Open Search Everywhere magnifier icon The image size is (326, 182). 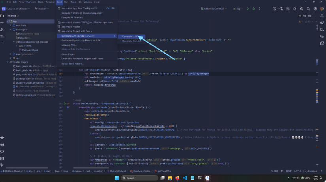308,9
